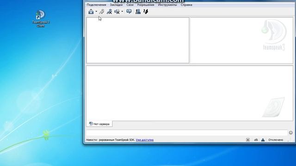Open the Разрешения menu
Image resolution: width=296 pixels, height=166 pixels.
pyautogui.click(x=146, y=5)
